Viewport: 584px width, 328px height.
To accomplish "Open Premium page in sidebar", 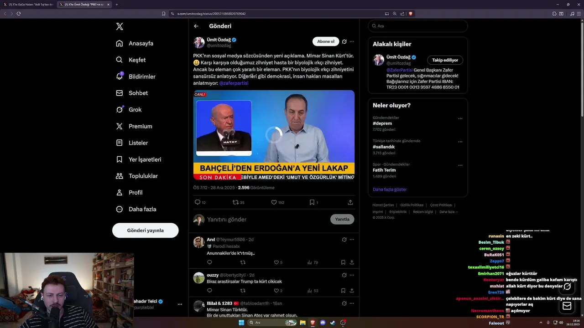I will click(134, 126).
